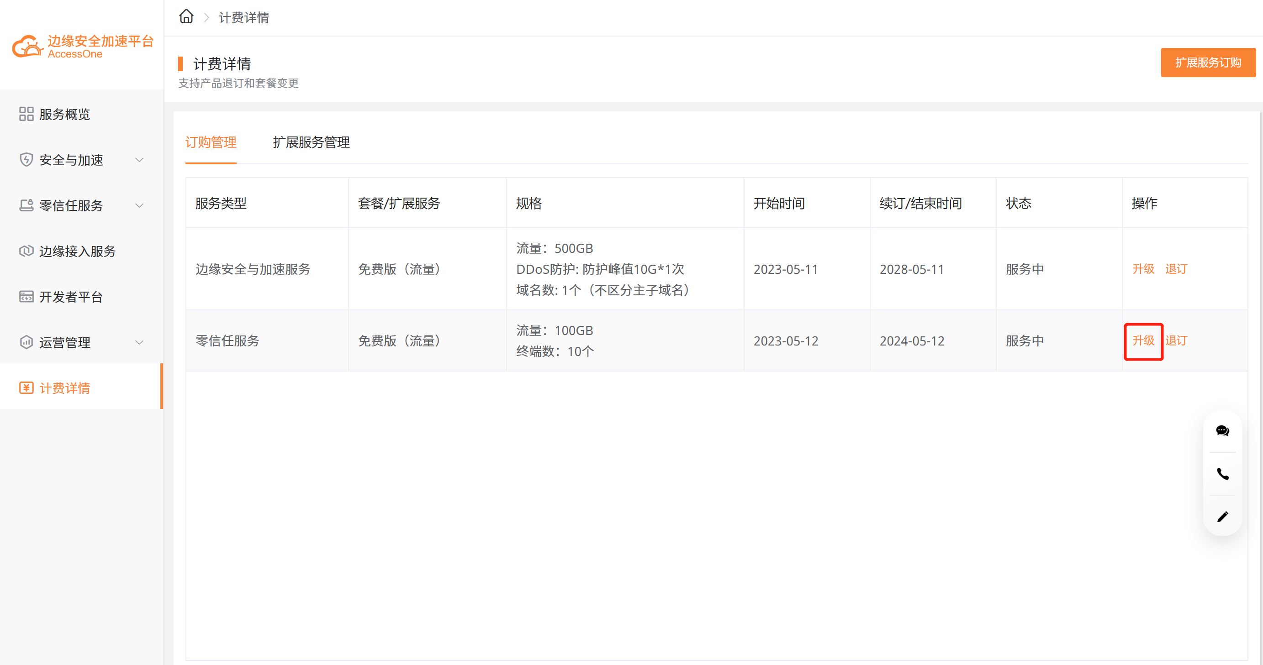Click the home icon in breadcrumb

[x=186, y=17]
